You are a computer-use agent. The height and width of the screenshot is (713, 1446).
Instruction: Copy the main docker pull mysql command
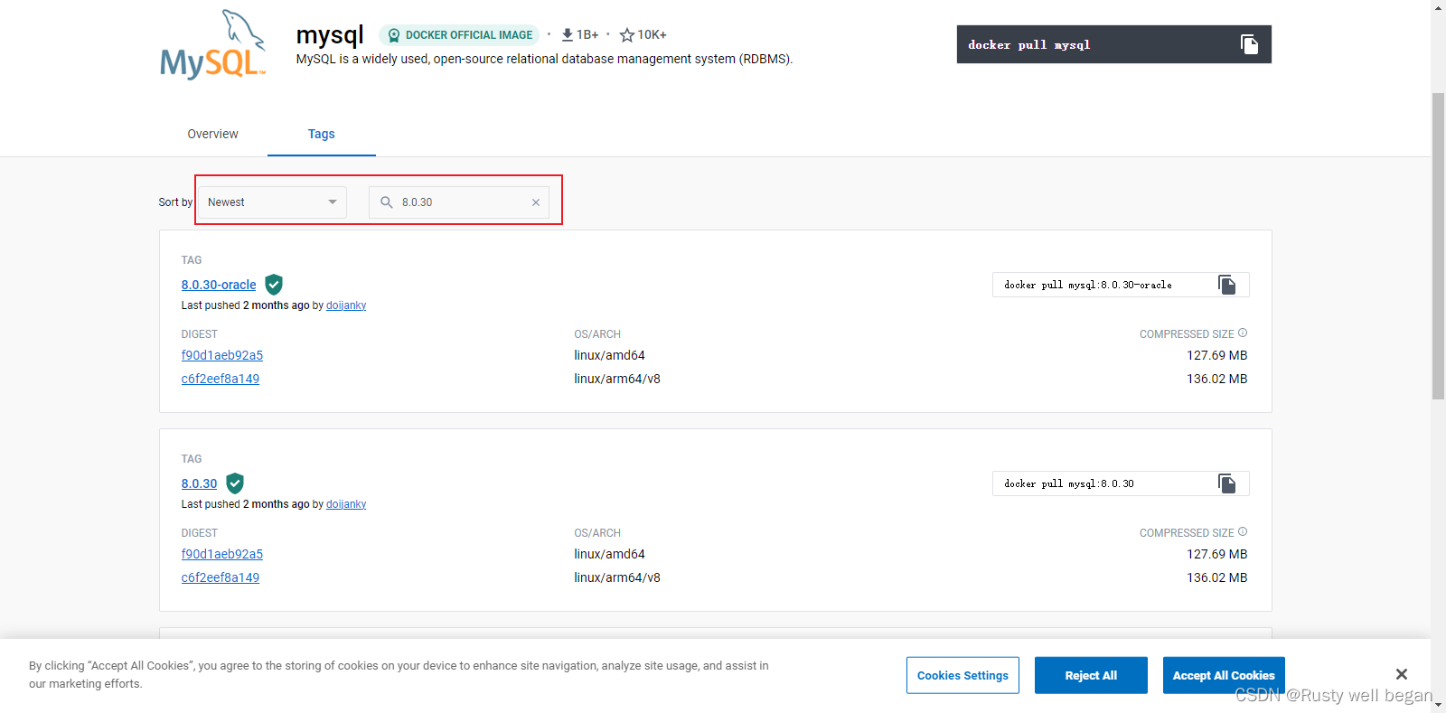tap(1249, 44)
